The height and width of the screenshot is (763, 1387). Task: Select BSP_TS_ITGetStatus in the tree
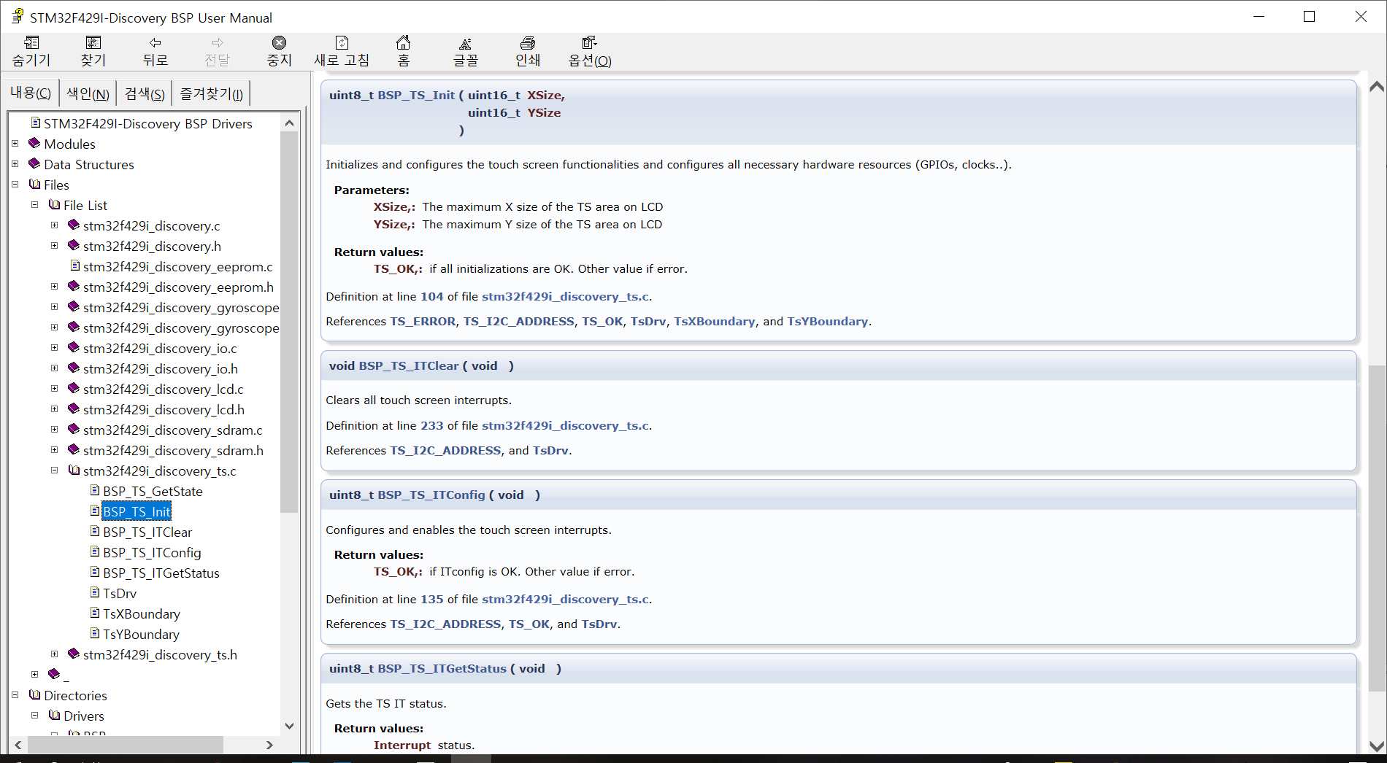(161, 573)
